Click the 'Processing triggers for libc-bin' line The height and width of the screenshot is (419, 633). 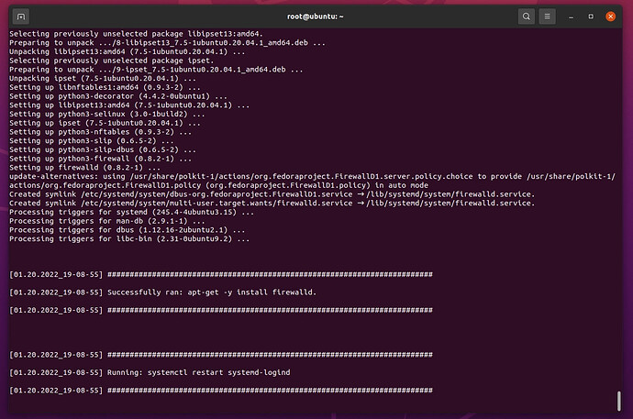(129, 238)
